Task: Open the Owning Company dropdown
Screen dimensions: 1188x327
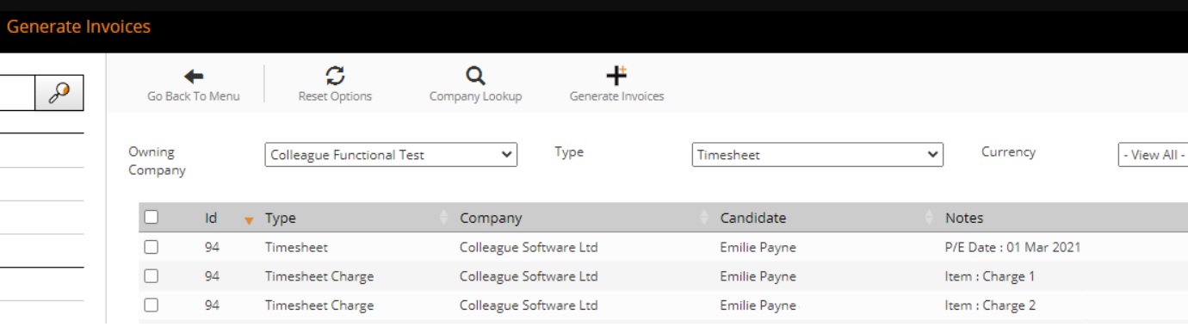Action: click(391, 155)
